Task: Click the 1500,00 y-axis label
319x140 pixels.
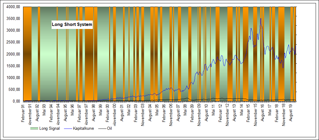Action: coord(13,66)
